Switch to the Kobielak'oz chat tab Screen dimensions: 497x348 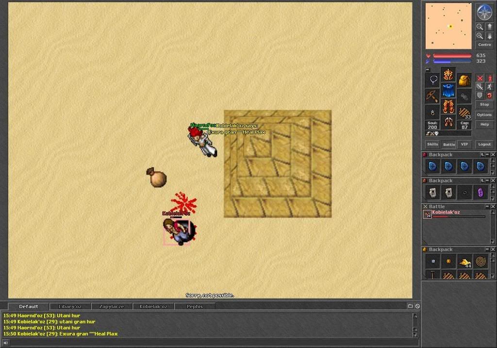153,306
